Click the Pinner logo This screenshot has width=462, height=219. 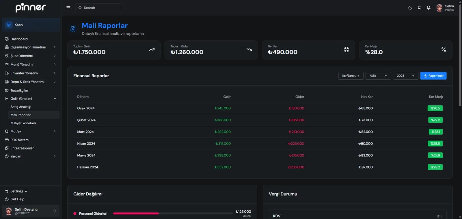click(x=31, y=8)
